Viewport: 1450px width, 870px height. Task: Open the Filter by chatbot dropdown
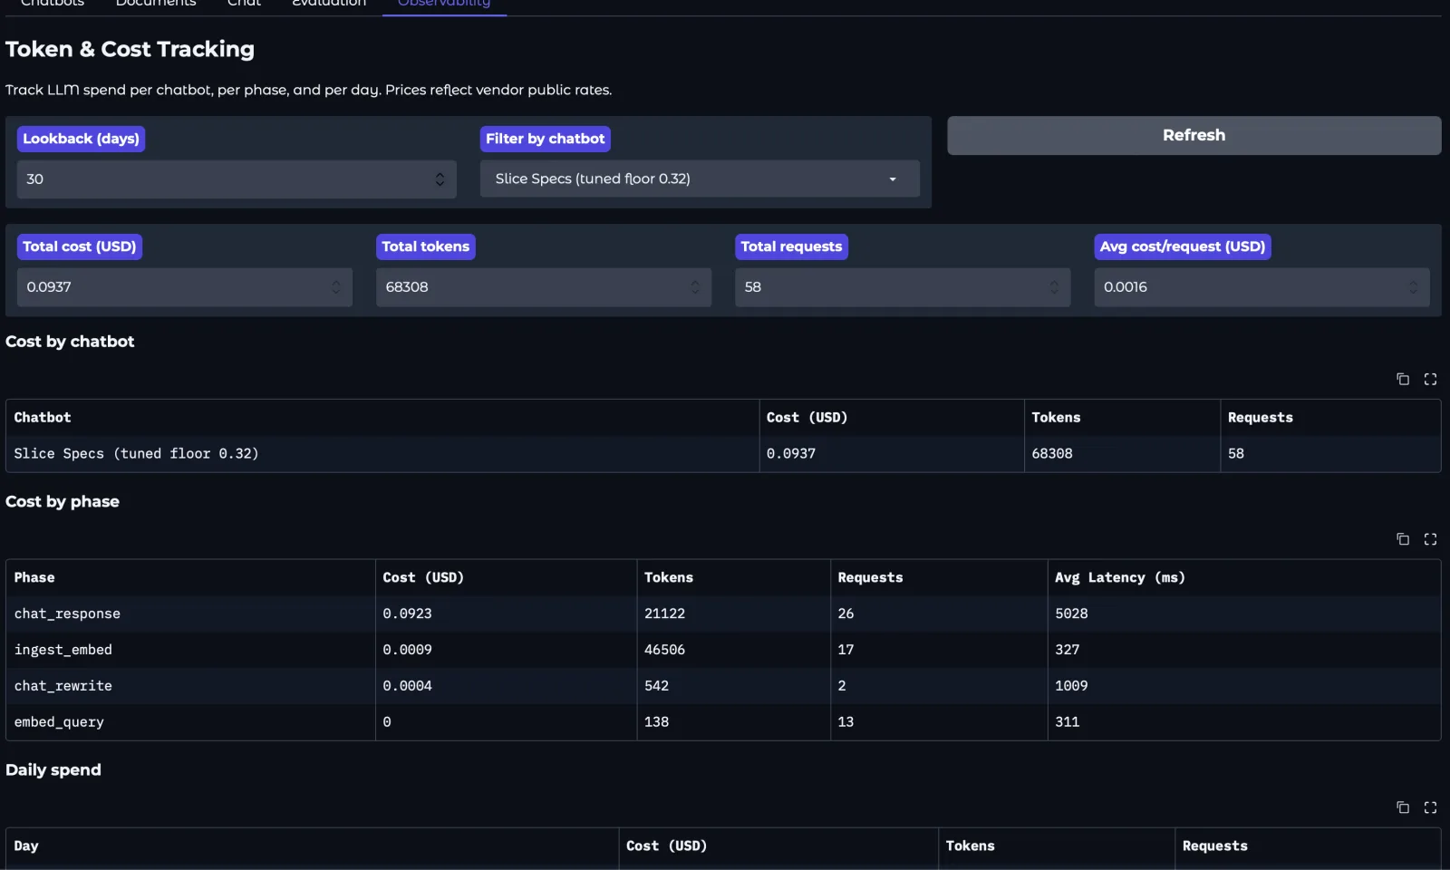click(x=700, y=179)
